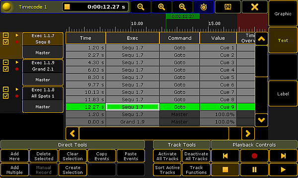Collapse the Exec 1.1.9 Grand 2.1 track
298x178 pixels.
pyautogui.click(x=5, y=62)
